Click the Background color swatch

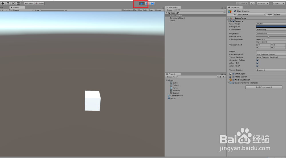click(x=271, y=27)
